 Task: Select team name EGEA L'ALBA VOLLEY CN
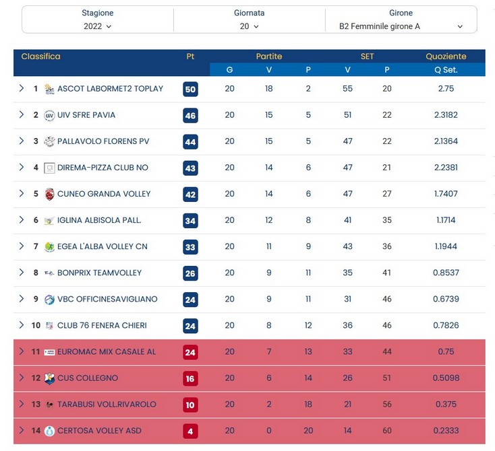pyautogui.click(x=103, y=246)
